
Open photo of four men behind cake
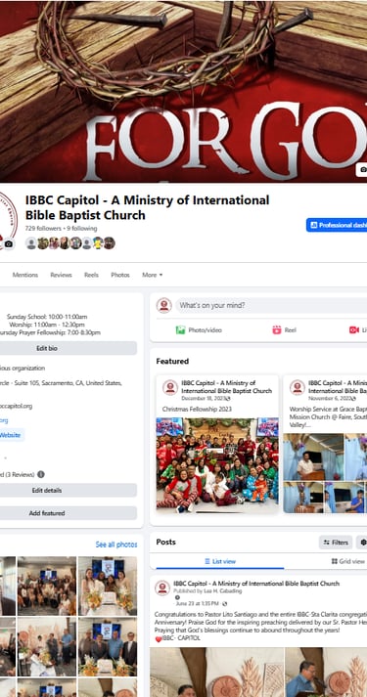tap(108, 646)
